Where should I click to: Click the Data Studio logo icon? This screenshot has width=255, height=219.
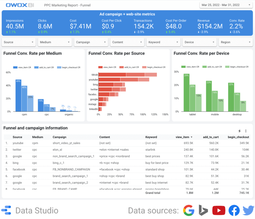tap(6, 210)
